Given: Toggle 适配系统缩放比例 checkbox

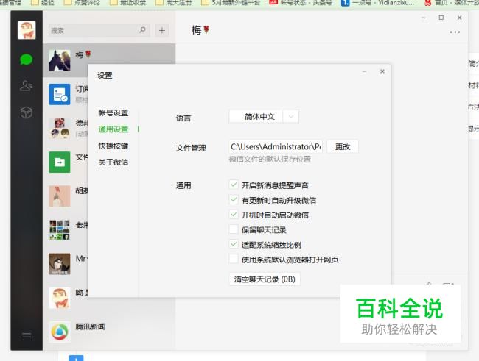Looking at the screenshot, I should pyautogui.click(x=234, y=244).
